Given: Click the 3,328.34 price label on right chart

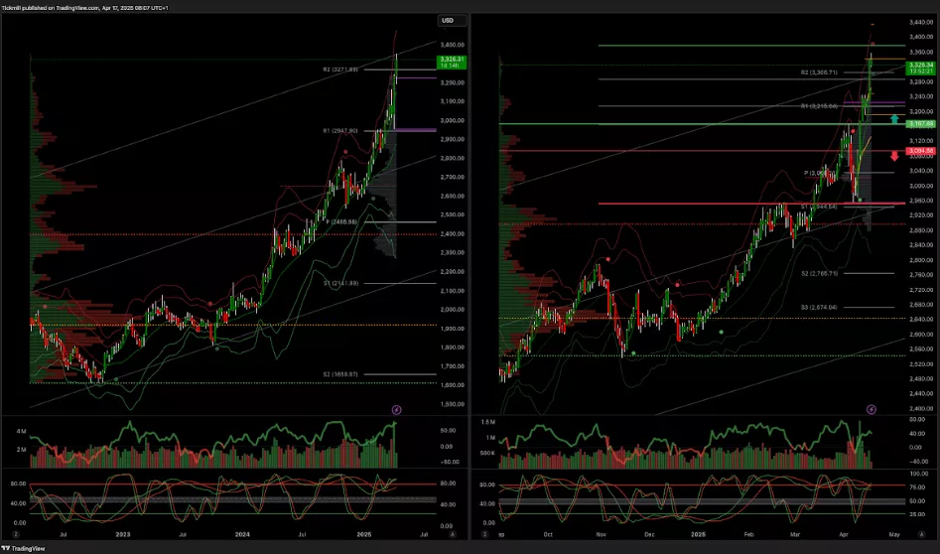Looking at the screenshot, I should click(x=920, y=67).
